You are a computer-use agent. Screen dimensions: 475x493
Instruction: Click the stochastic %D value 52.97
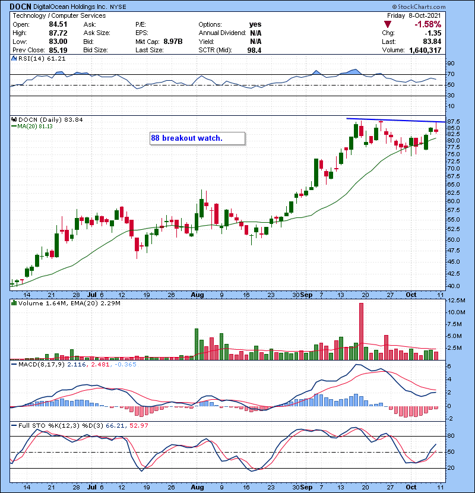[x=138, y=426]
